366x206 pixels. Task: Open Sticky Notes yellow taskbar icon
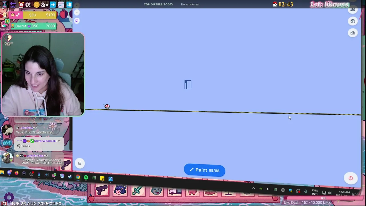click(x=102, y=179)
